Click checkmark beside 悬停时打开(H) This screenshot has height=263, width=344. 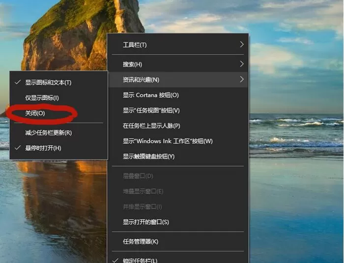pyautogui.click(x=18, y=148)
